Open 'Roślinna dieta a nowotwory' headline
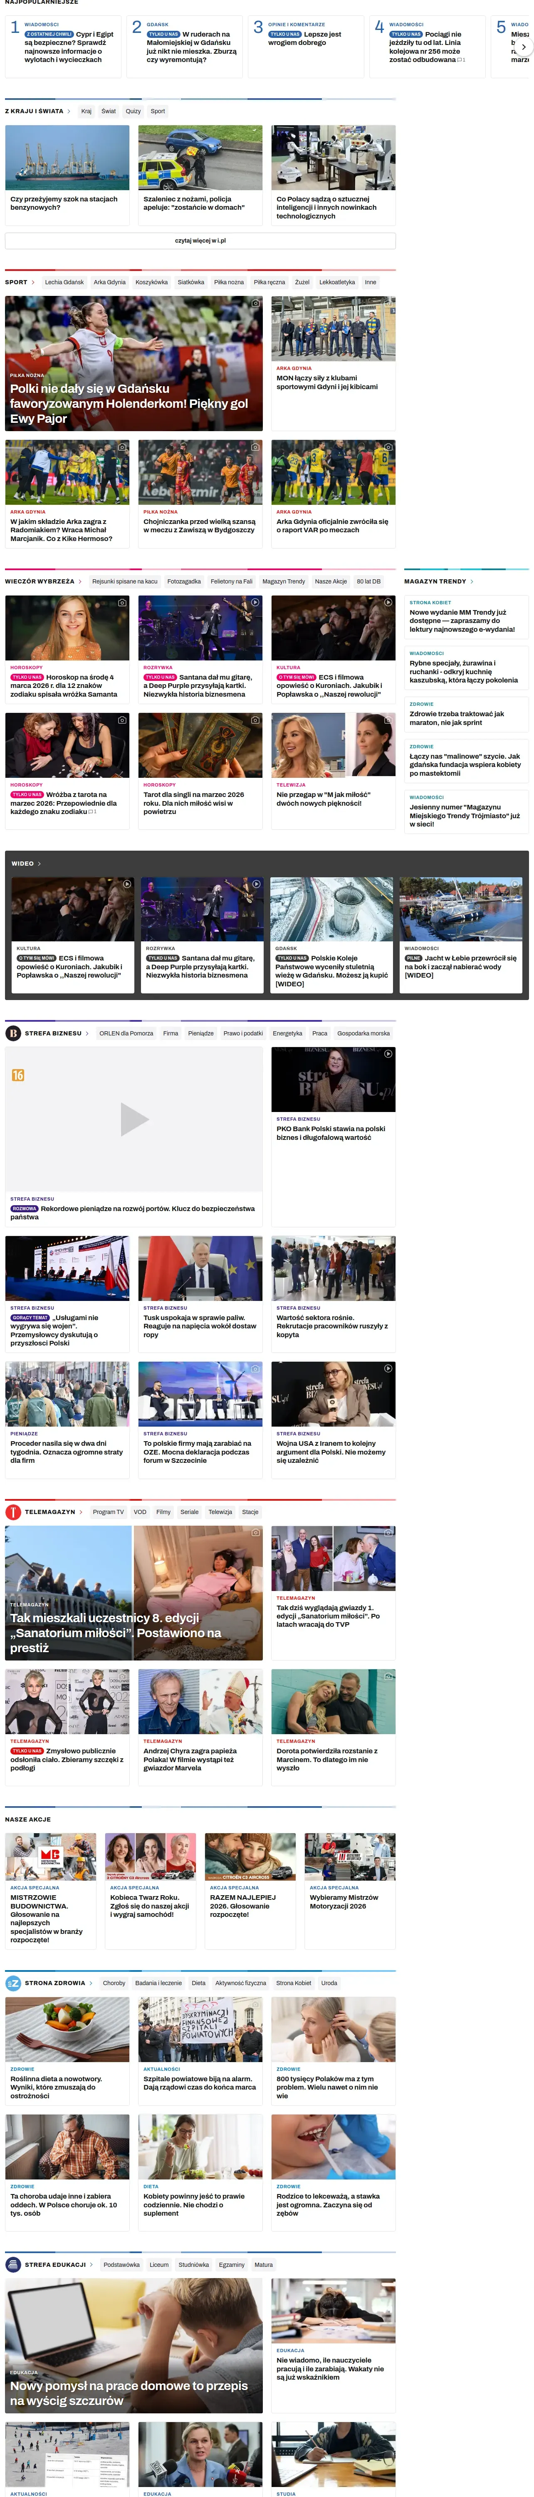Viewport: 534px width, 2497px height. click(56, 2087)
